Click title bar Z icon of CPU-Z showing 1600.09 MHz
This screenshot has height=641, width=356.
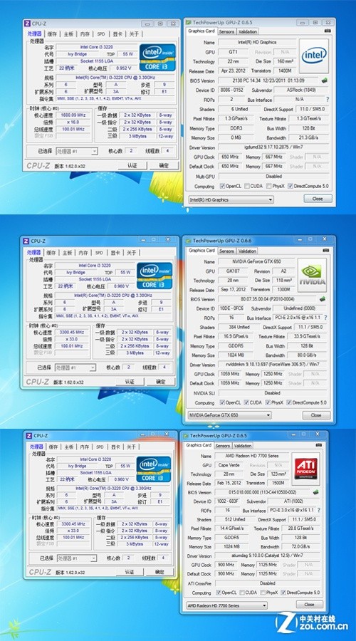click(27, 24)
